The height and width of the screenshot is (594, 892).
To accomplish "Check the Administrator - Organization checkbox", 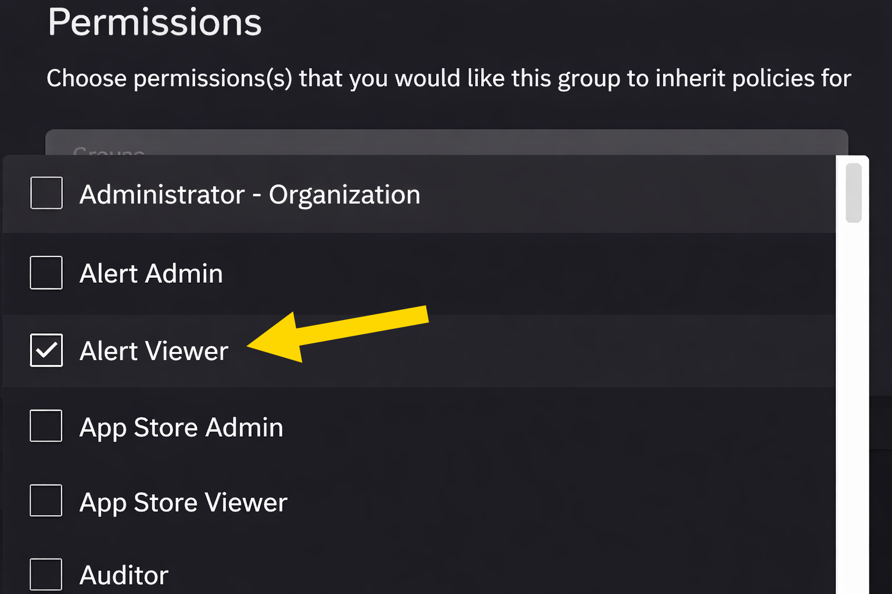I will tap(46, 193).
